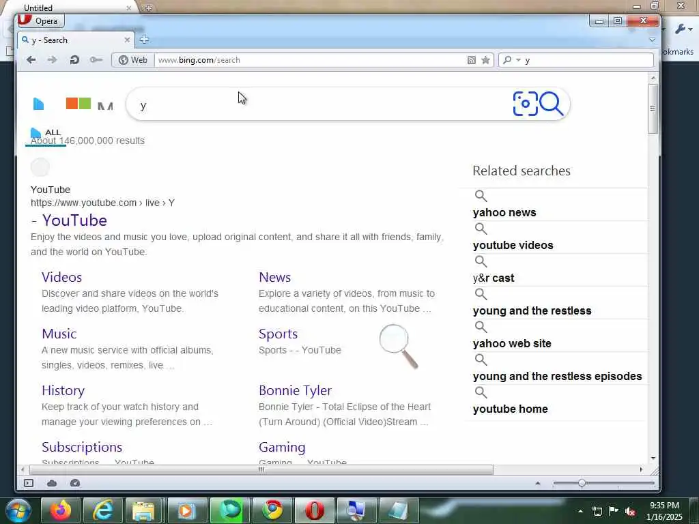Open the Videos sitelink

[x=62, y=277]
